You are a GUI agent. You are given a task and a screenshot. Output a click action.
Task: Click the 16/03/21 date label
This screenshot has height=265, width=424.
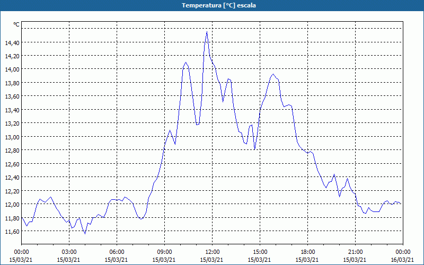pos(402,260)
